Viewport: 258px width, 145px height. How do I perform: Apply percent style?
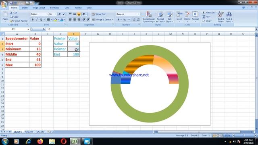tap(125, 20)
